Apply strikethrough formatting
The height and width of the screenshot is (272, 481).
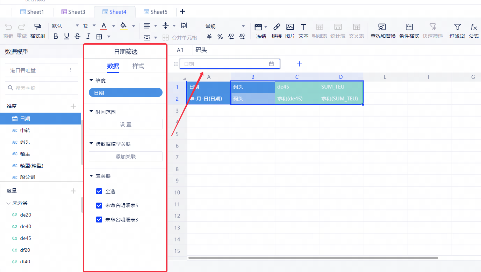78,36
